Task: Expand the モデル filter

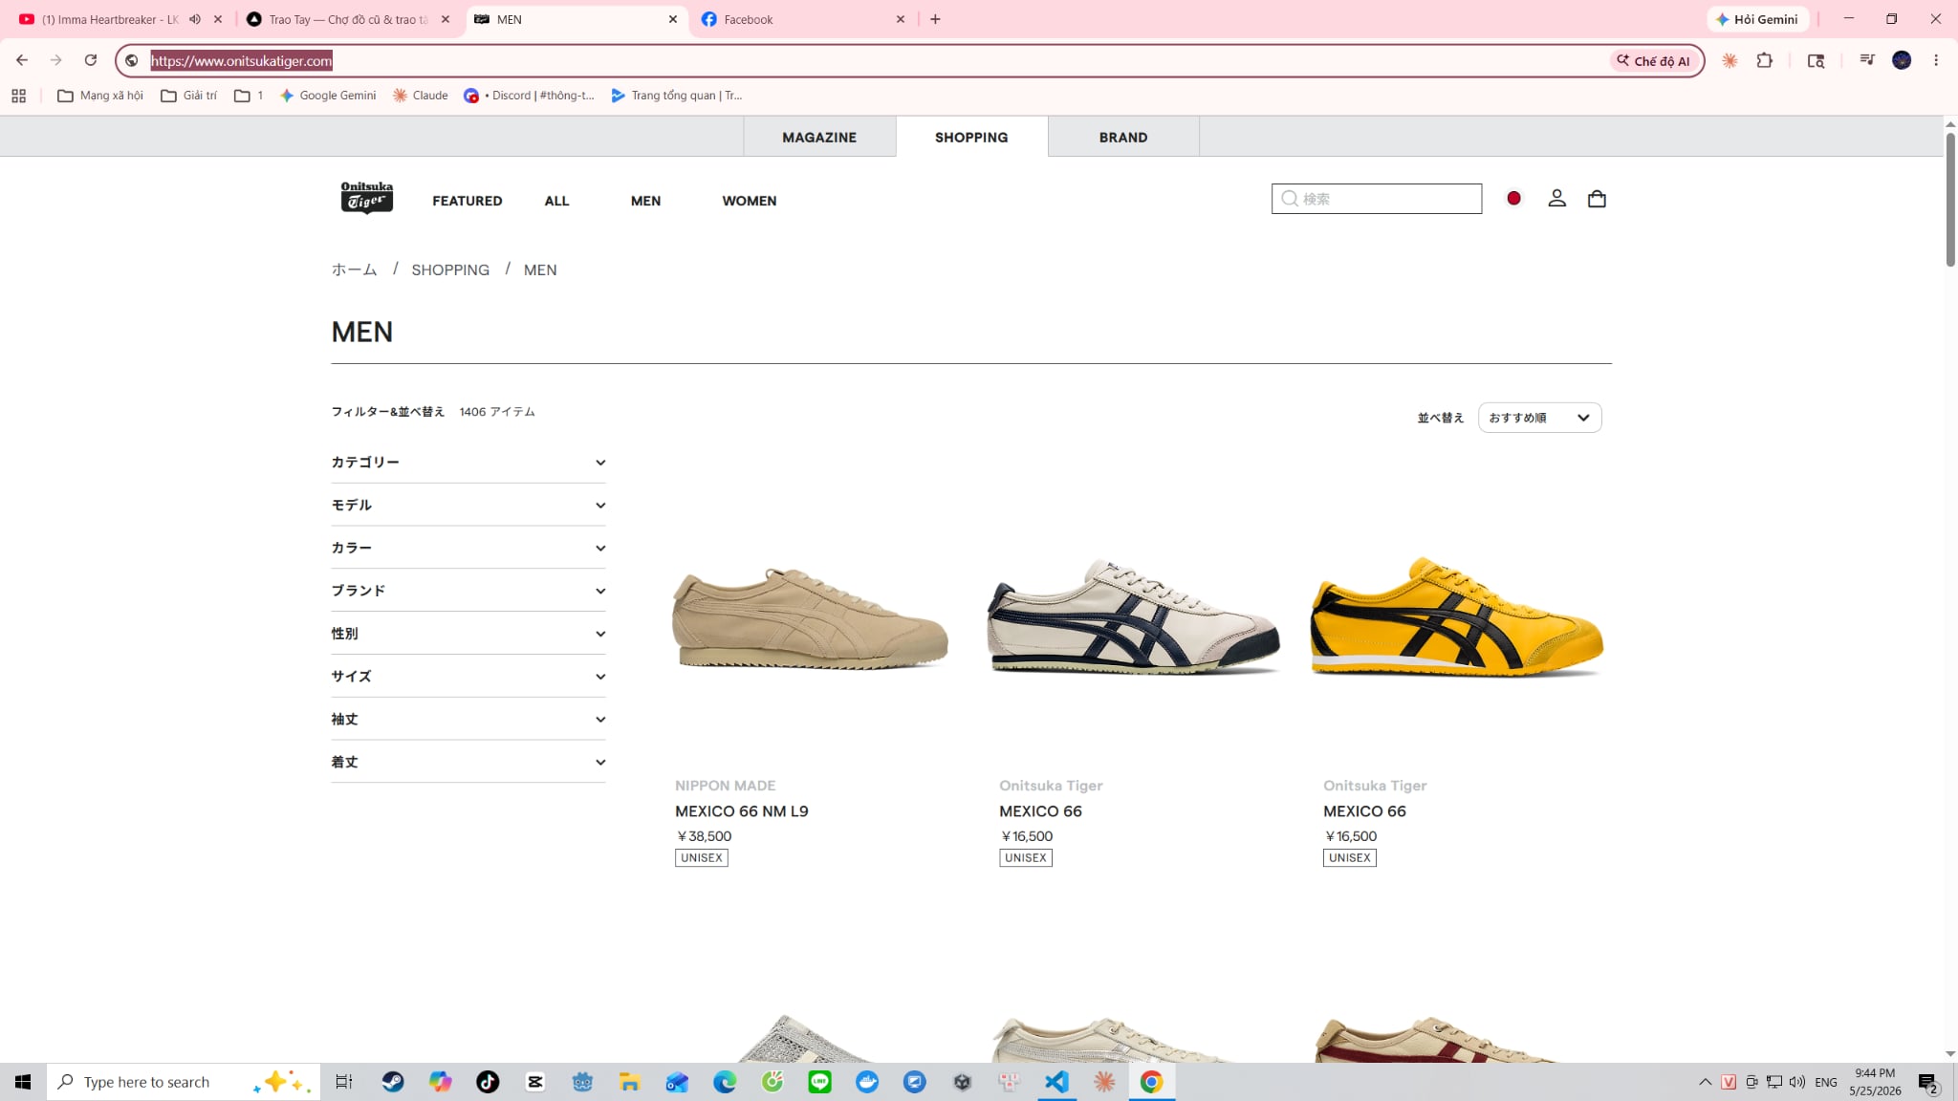Action: [468, 505]
